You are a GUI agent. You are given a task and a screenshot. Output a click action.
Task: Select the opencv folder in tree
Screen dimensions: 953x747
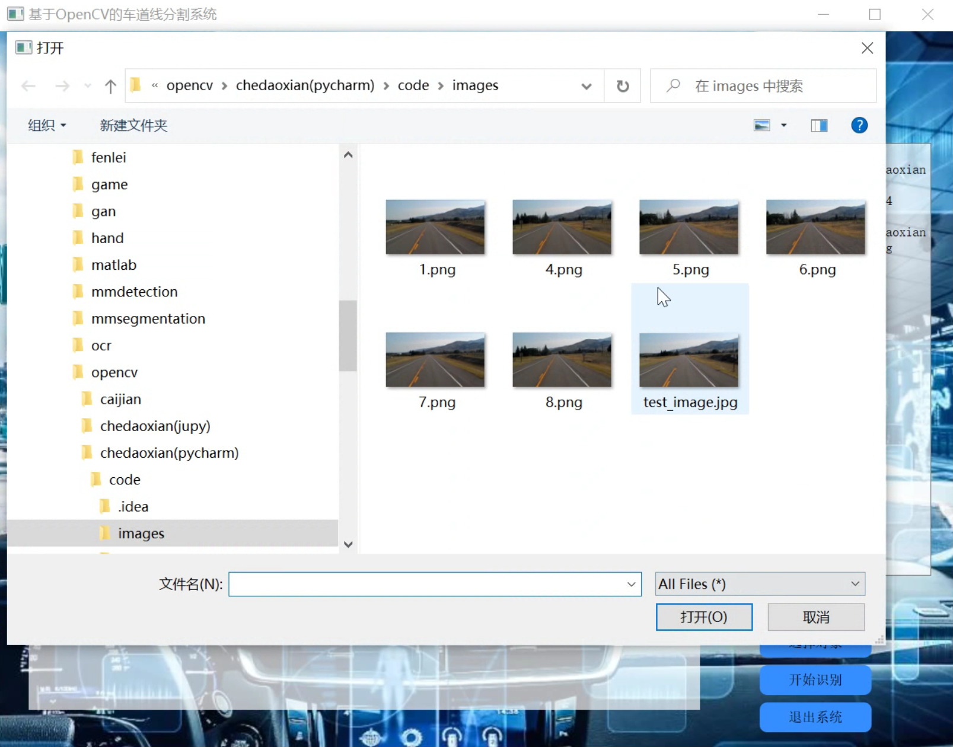114,372
